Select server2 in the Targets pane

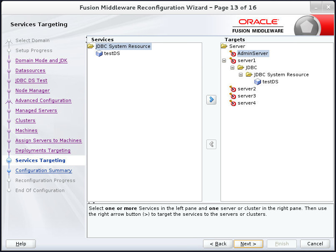[x=247, y=89]
